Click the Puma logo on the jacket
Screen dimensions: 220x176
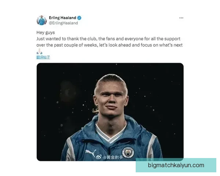tap(91, 153)
